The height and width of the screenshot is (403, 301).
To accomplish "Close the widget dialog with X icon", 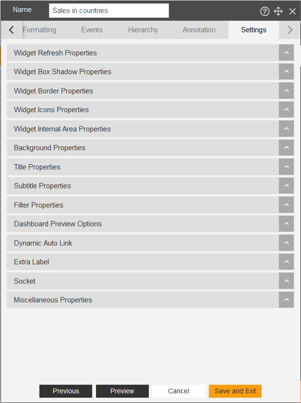I will tap(292, 11).
